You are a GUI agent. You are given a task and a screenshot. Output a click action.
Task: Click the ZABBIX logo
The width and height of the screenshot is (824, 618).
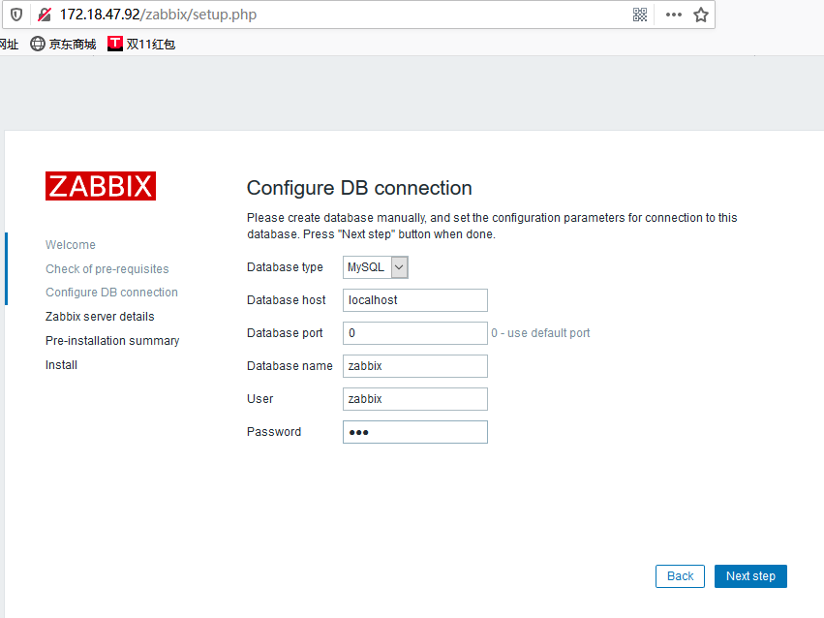point(101,186)
